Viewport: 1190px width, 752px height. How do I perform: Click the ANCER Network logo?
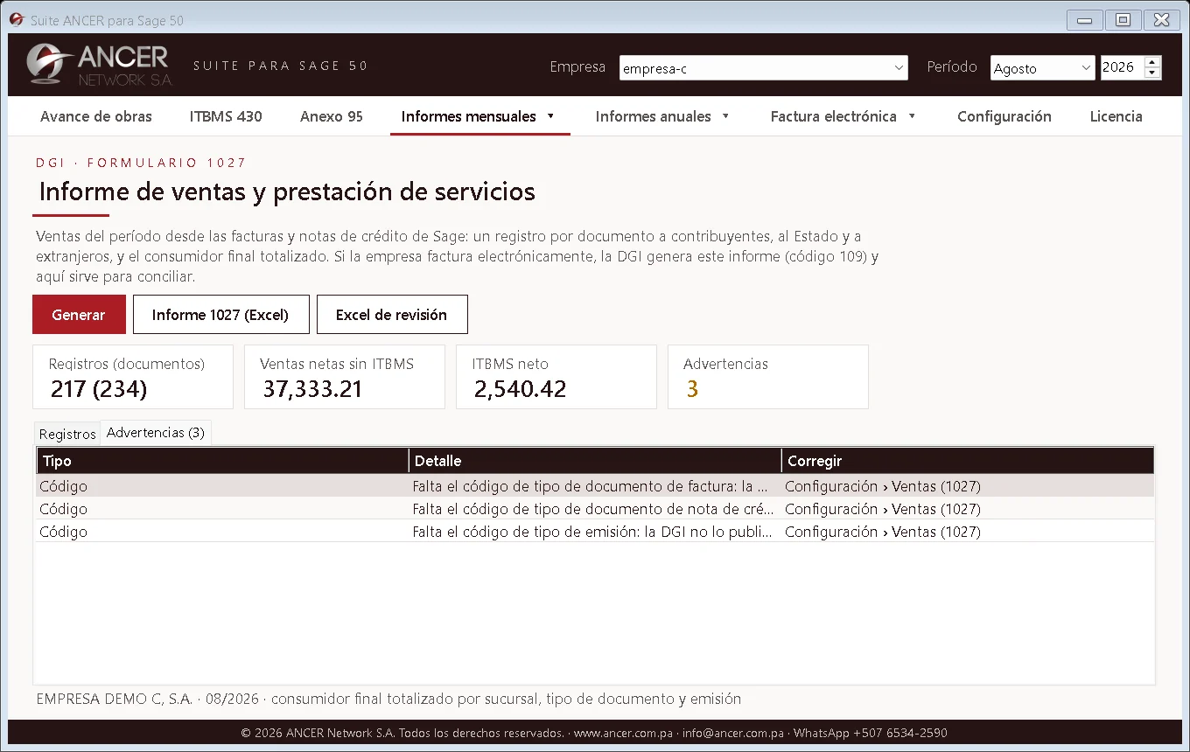click(x=99, y=66)
